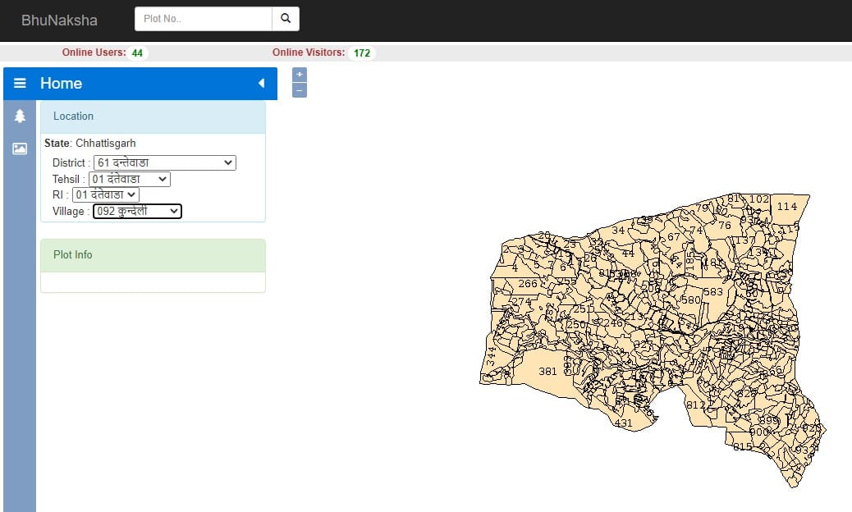The height and width of the screenshot is (512, 852).
Task: Select plot 381 on the map
Action: pyautogui.click(x=547, y=372)
